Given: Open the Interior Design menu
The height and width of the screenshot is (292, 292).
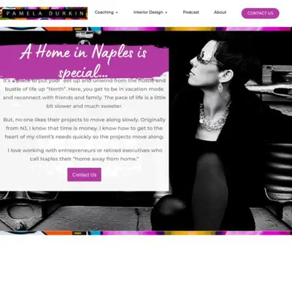Looking at the screenshot, I should coord(150,12).
